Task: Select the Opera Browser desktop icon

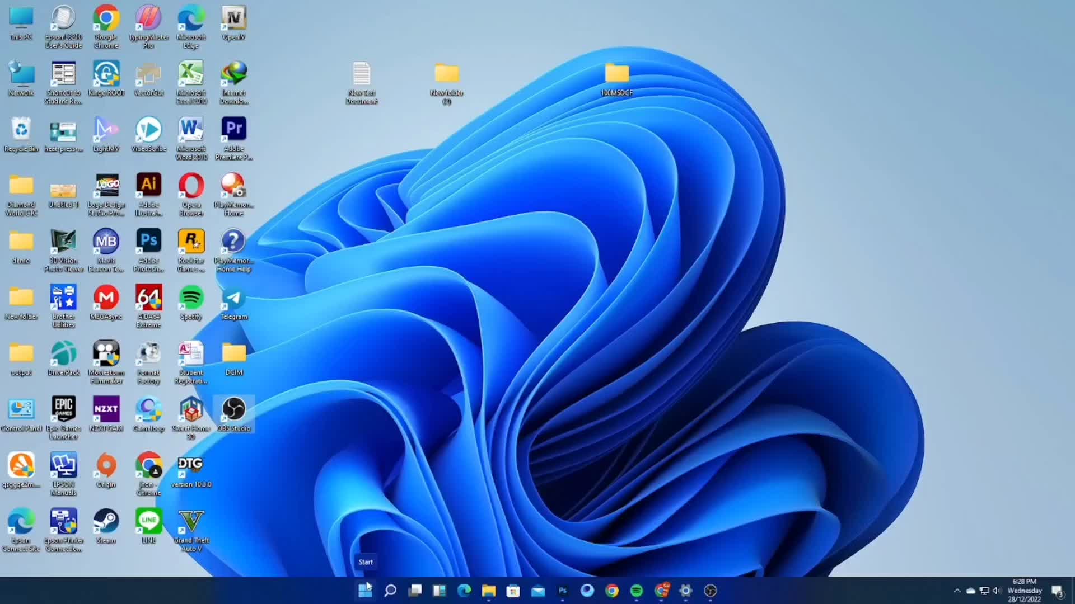Action: 191,195
